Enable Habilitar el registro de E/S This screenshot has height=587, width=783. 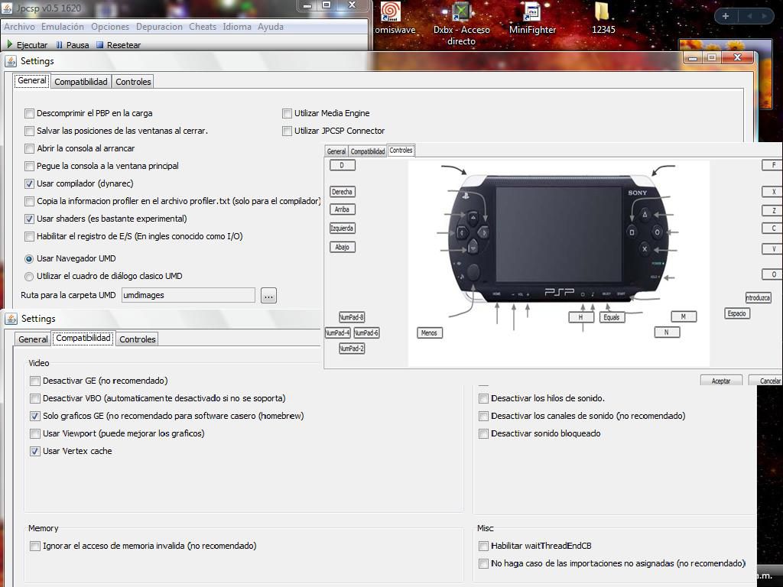click(30, 236)
